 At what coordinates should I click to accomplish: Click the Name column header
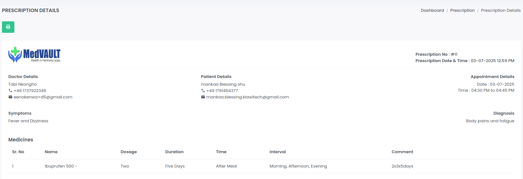51,152
